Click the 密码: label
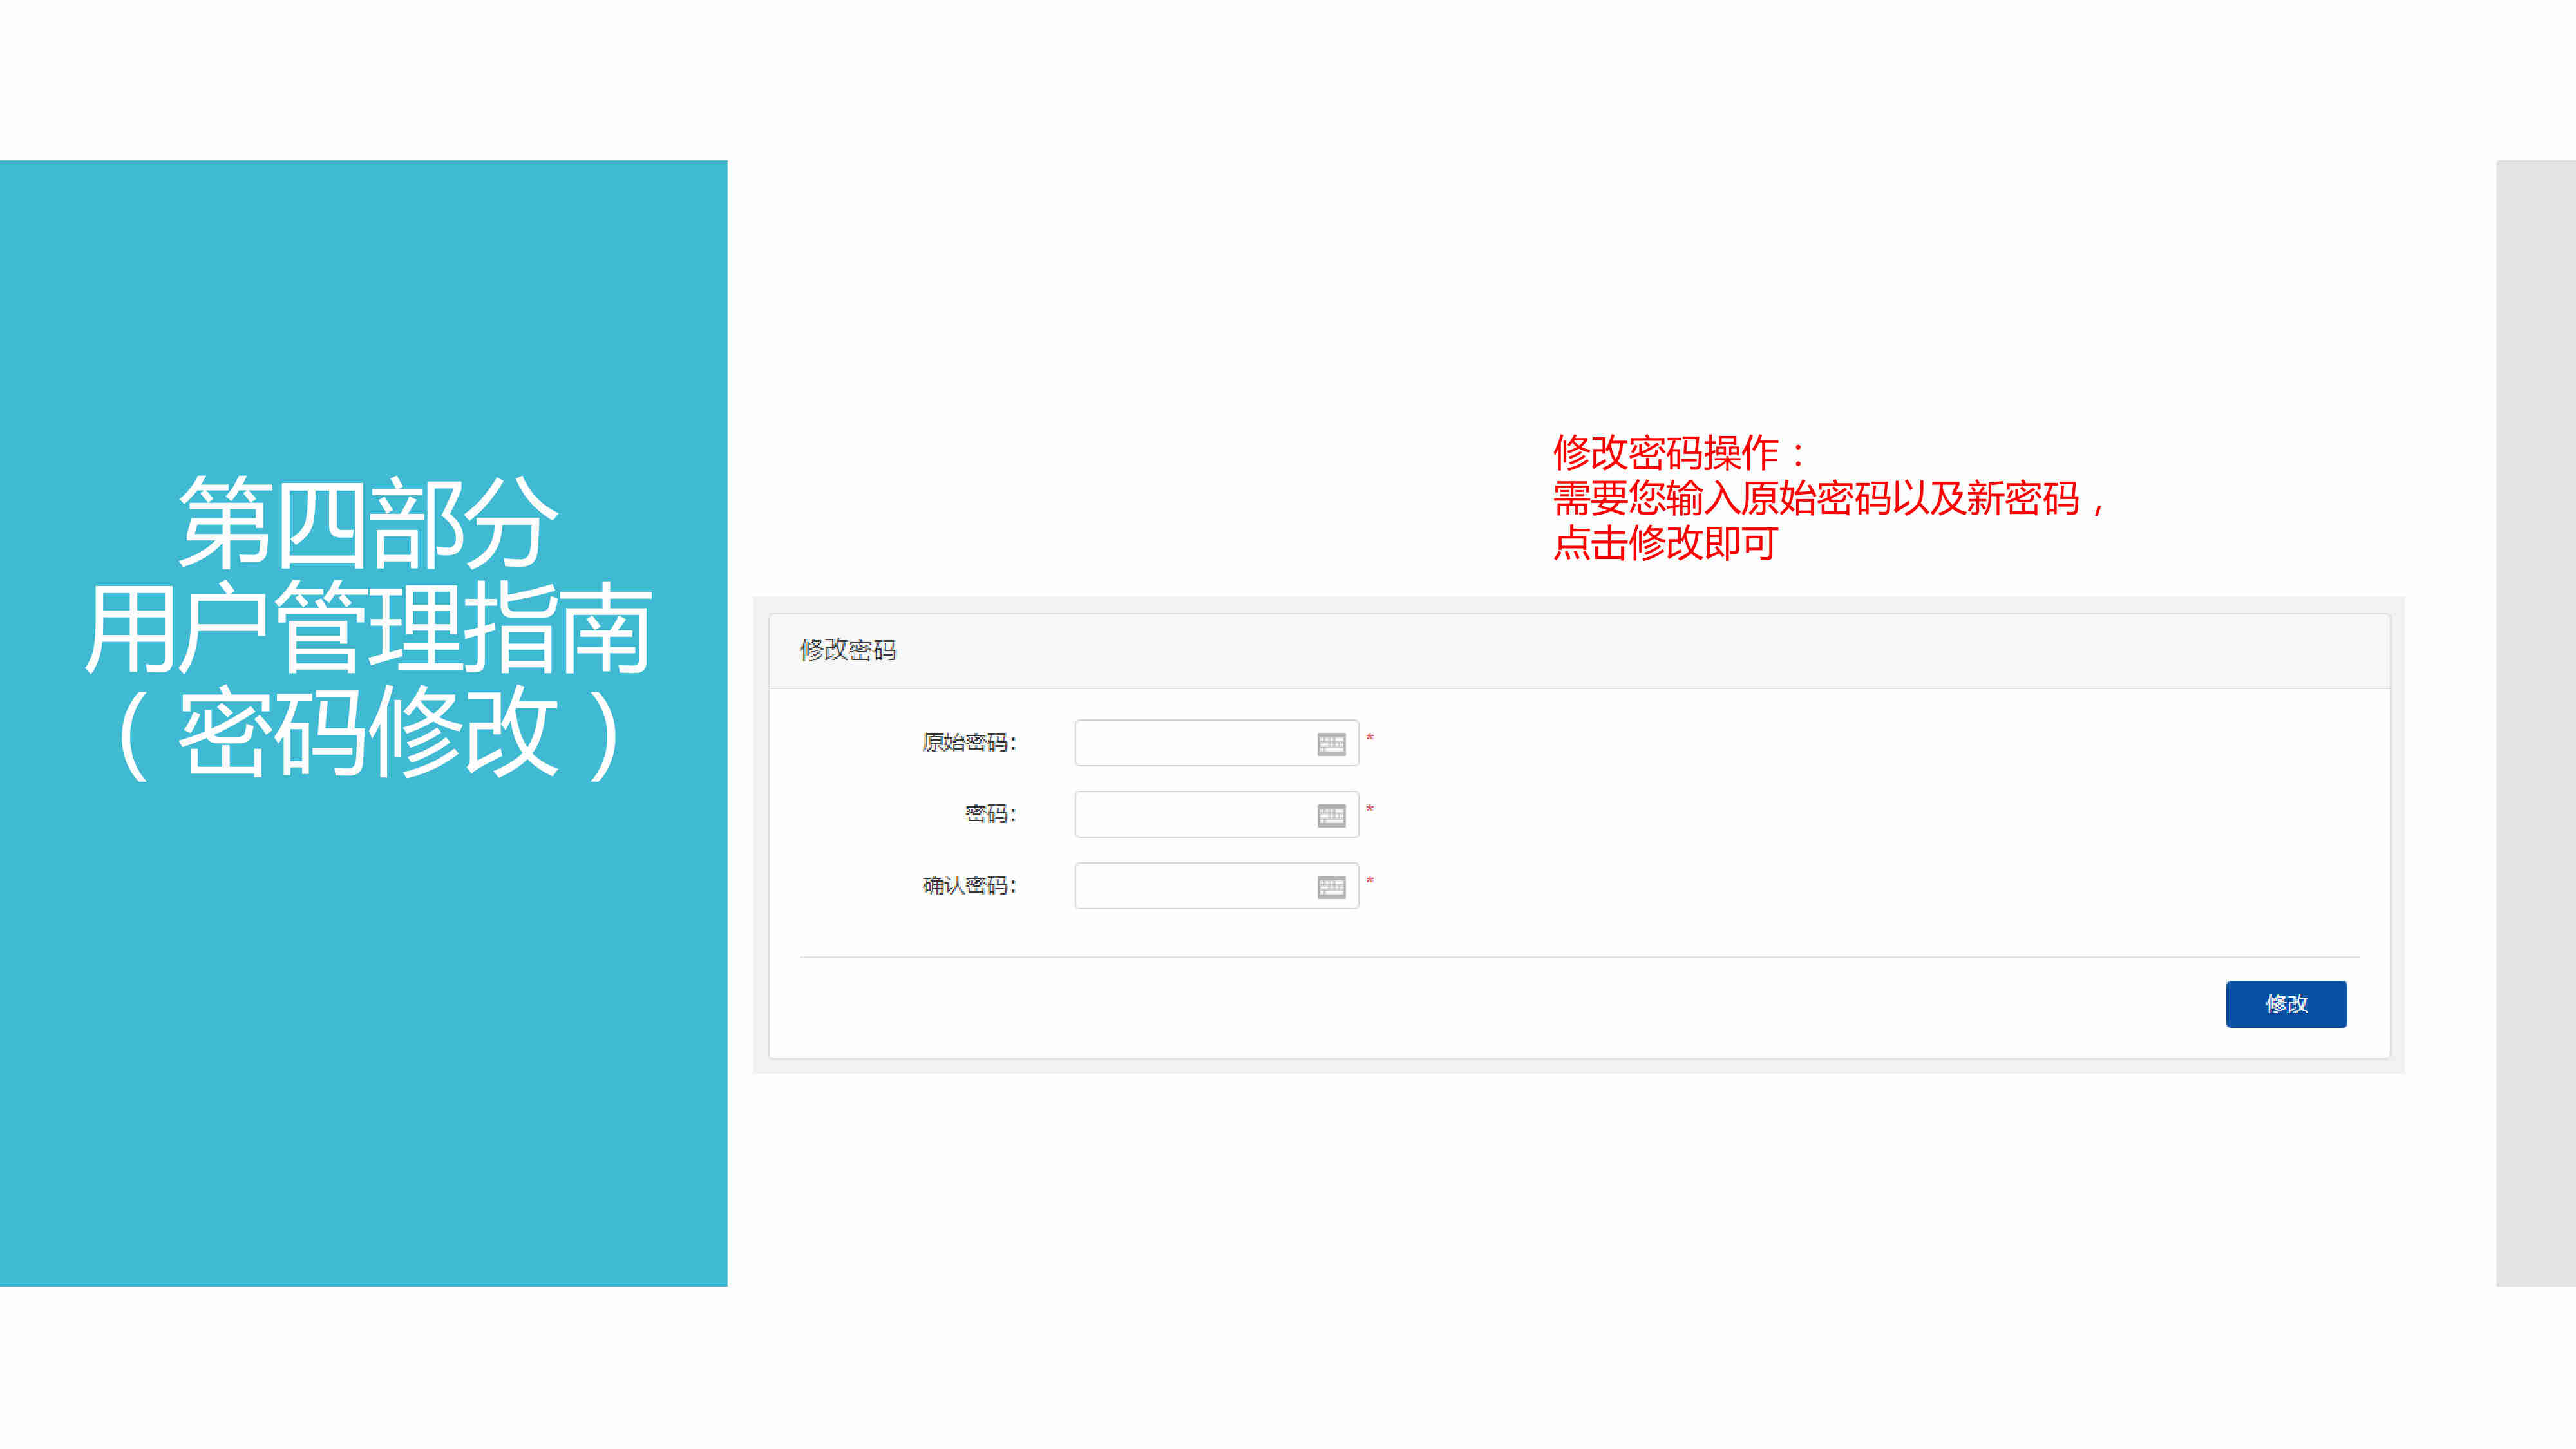The height and width of the screenshot is (1449, 2576). coord(990,814)
